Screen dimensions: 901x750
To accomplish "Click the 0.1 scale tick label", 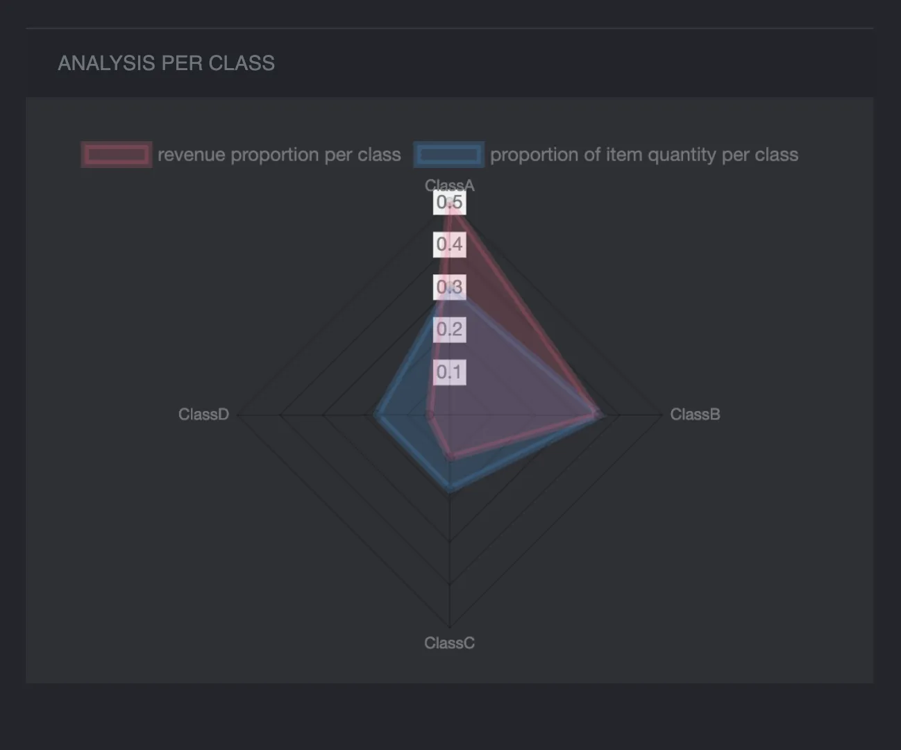I will pyautogui.click(x=449, y=372).
